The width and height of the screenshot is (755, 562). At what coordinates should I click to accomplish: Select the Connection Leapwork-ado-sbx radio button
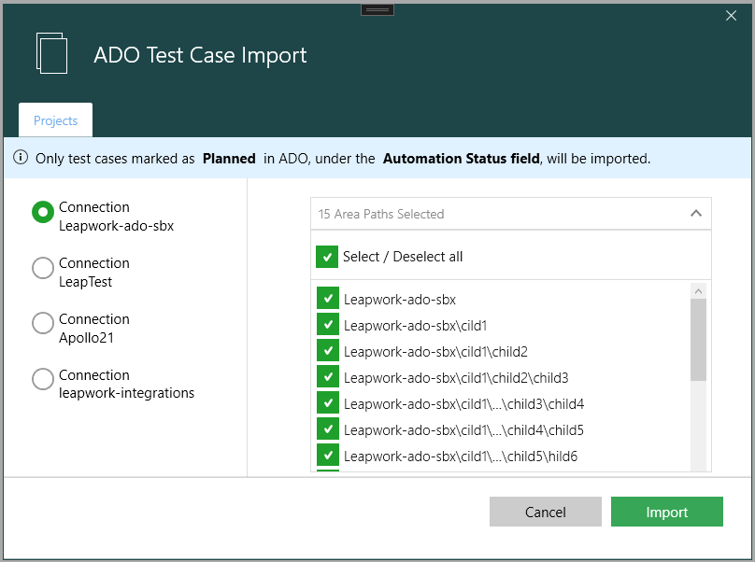(x=43, y=213)
